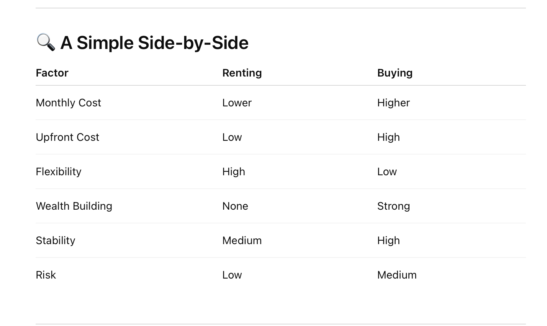547x326 pixels.
Task: Click the Wealth Building row label
Action: [74, 206]
